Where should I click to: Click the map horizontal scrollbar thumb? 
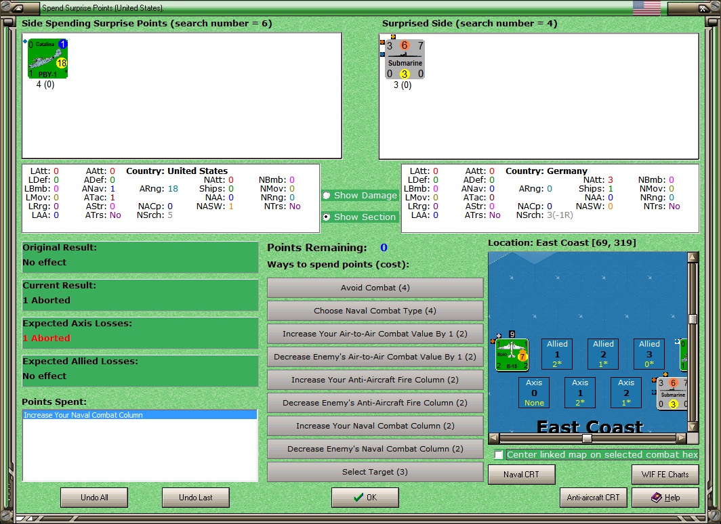coord(587,437)
